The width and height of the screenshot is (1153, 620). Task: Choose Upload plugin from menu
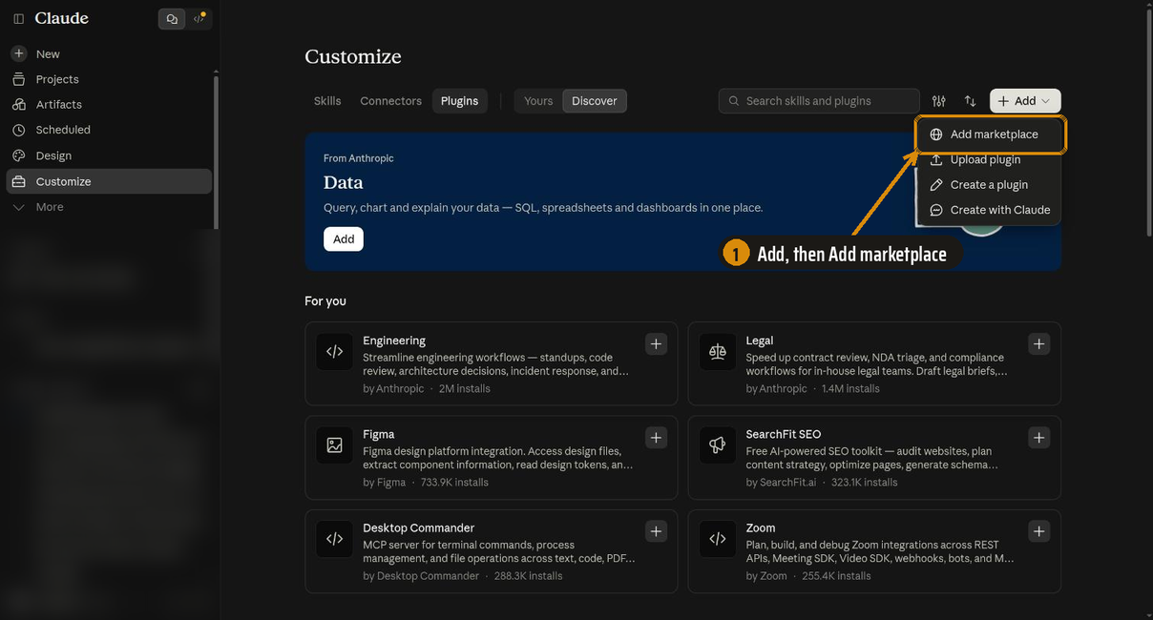click(989, 160)
